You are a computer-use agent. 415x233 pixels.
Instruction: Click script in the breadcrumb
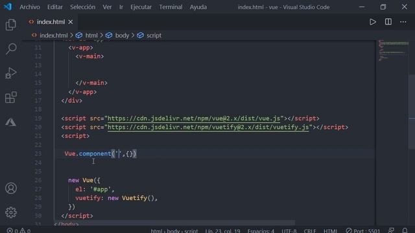[154, 36]
